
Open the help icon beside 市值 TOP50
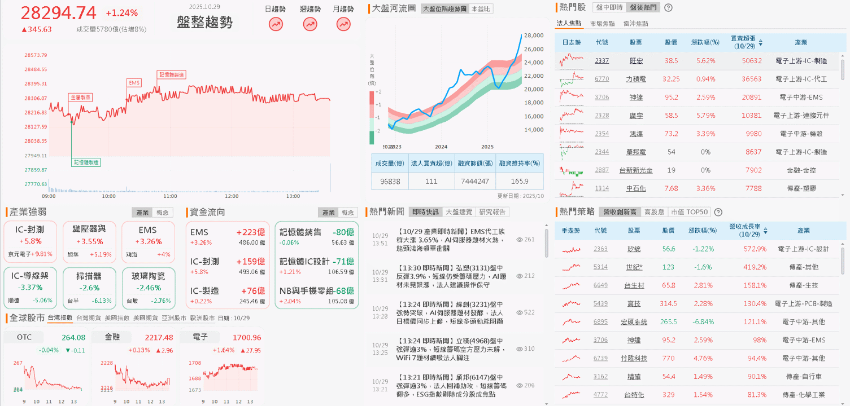(718, 212)
